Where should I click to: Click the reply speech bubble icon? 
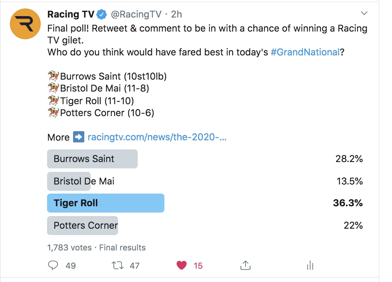click(53, 266)
